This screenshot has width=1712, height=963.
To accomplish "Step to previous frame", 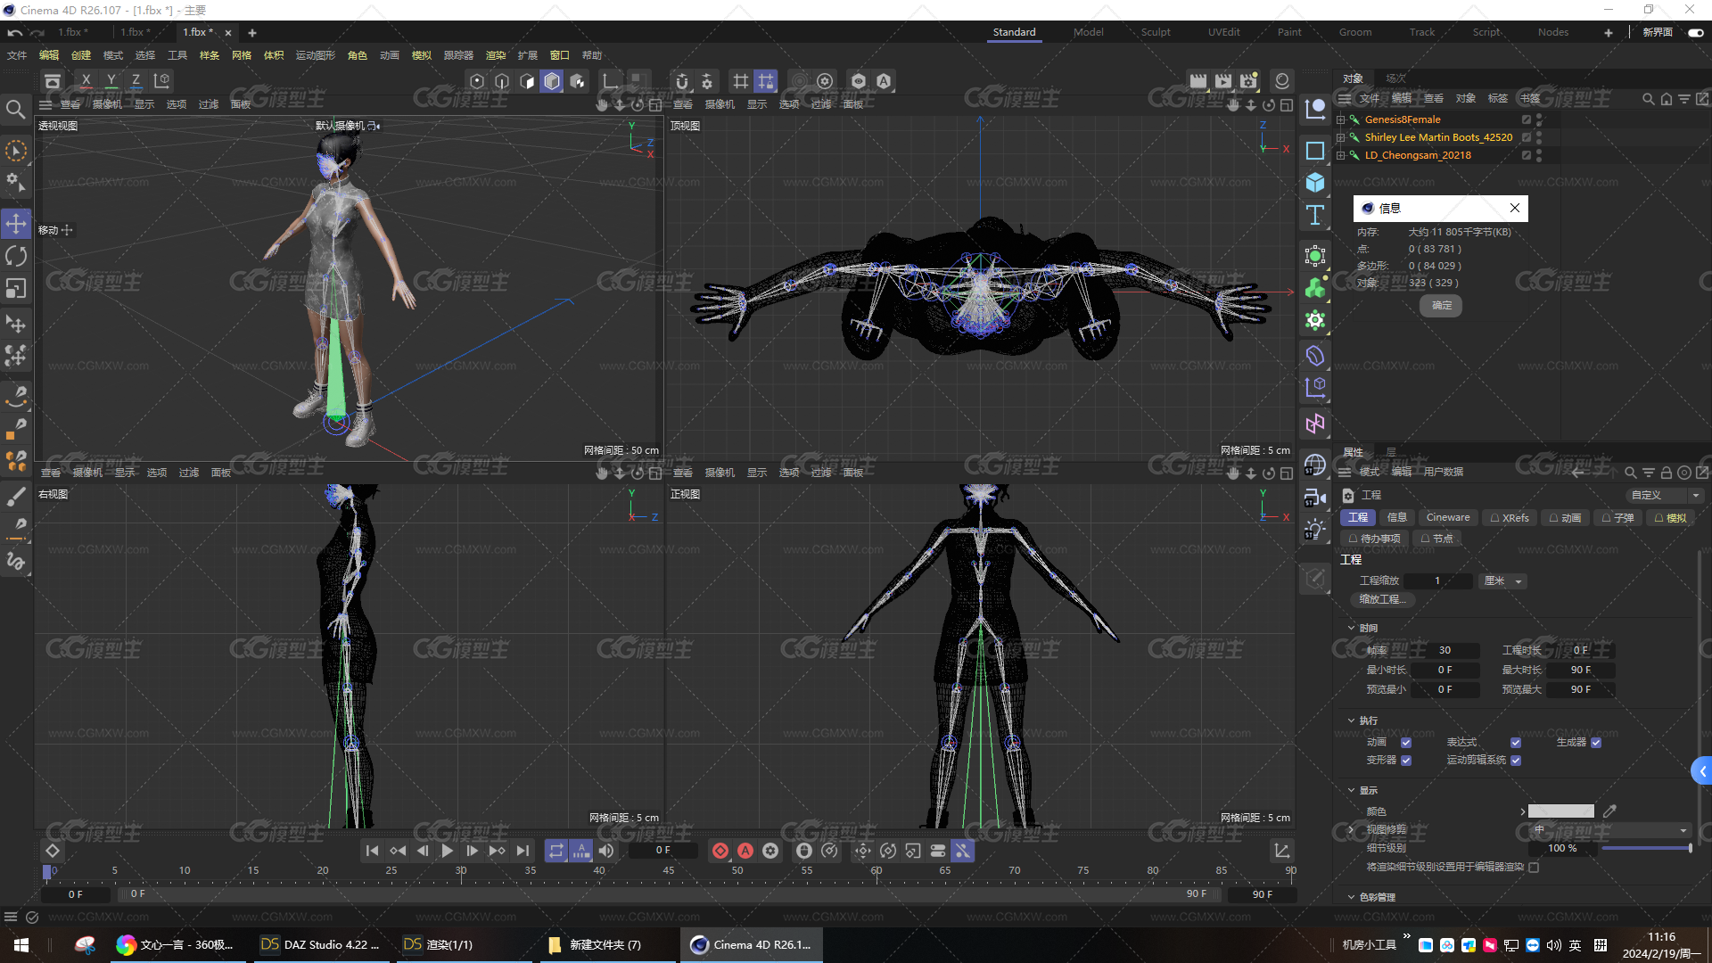I will tap(422, 852).
